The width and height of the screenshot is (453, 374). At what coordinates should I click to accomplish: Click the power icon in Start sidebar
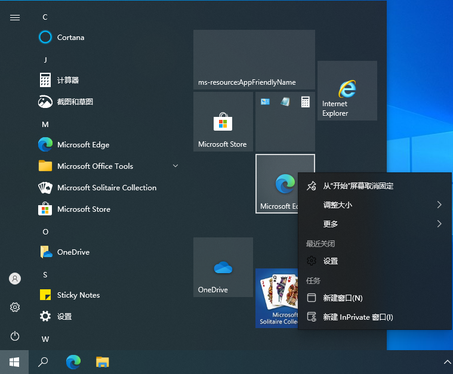(x=15, y=336)
